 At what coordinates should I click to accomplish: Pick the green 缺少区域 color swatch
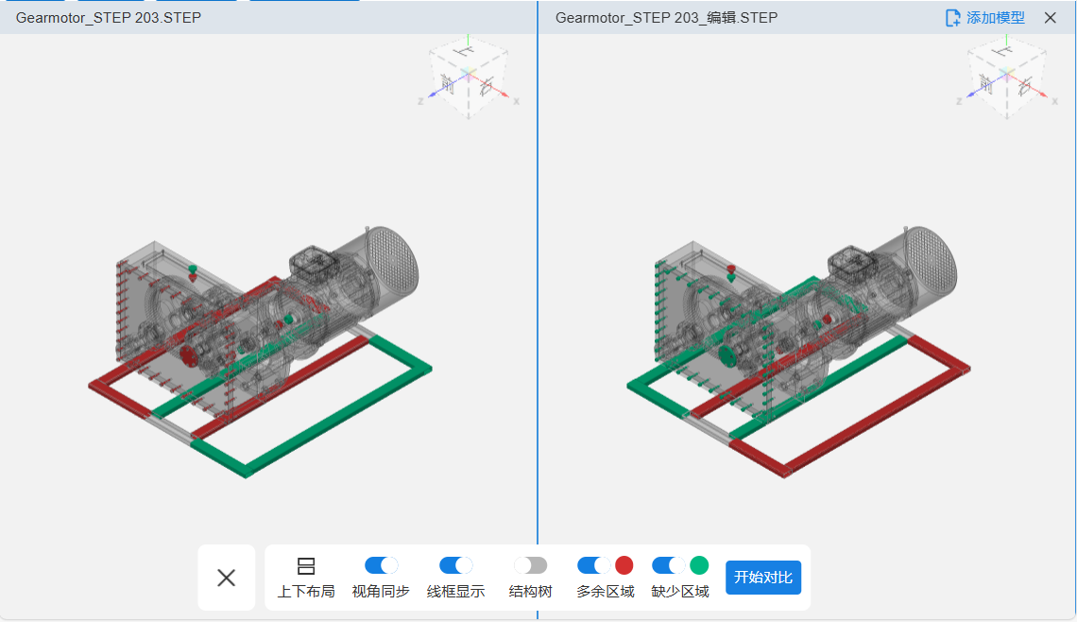coord(699,565)
